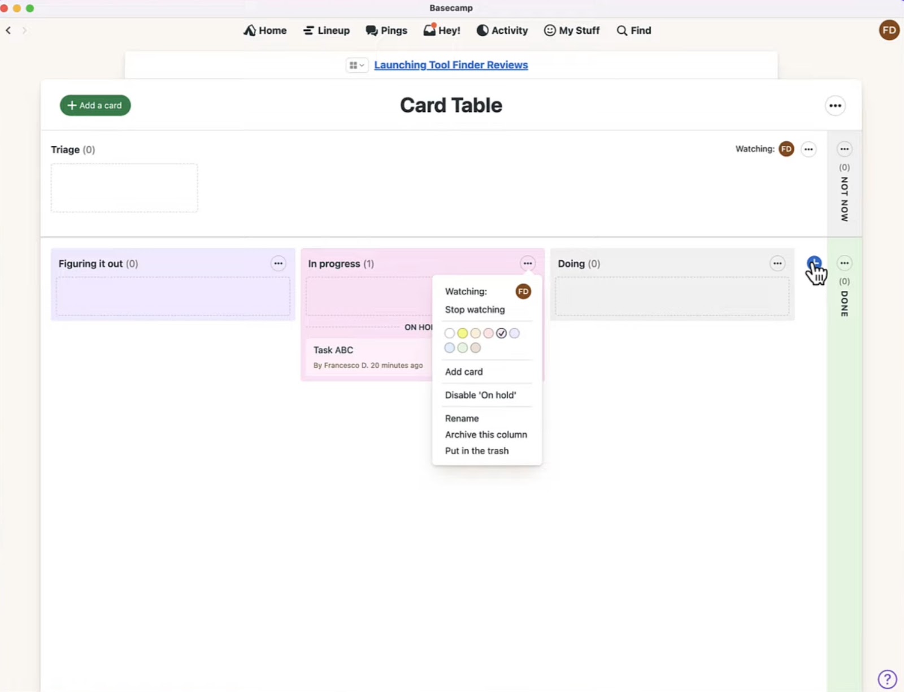Open the Hey! notifications menu
Viewport: 904px width, 692px height.
(x=442, y=30)
